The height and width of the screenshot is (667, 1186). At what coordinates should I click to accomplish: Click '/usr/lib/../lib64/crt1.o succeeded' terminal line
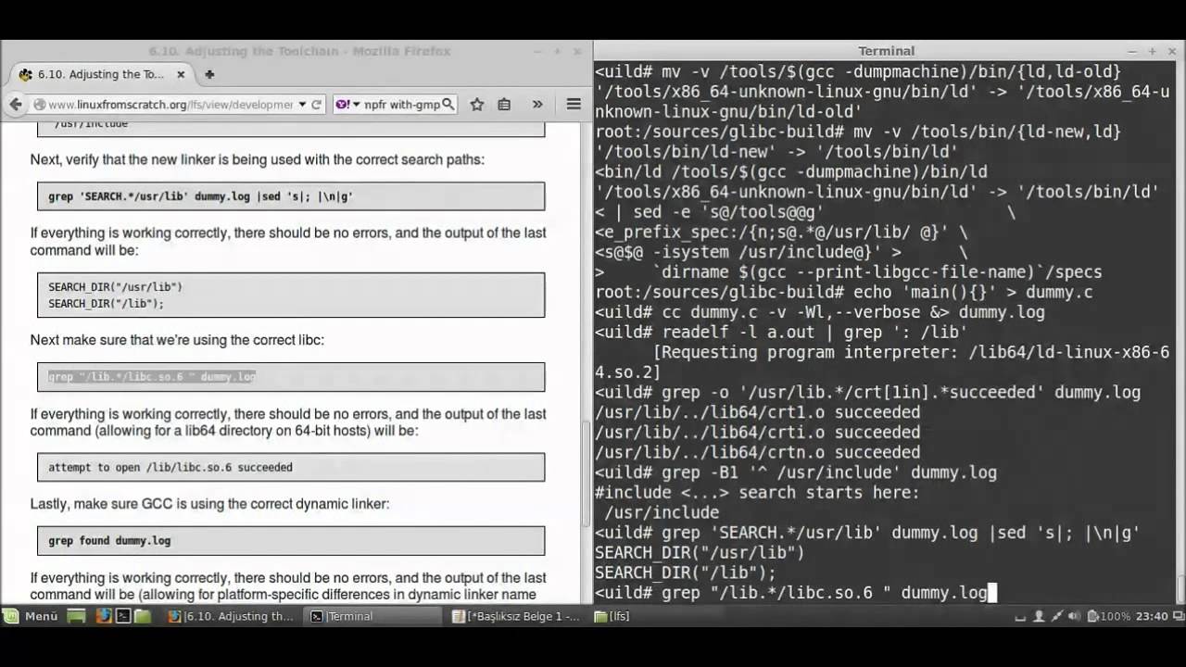(x=757, y=412)
